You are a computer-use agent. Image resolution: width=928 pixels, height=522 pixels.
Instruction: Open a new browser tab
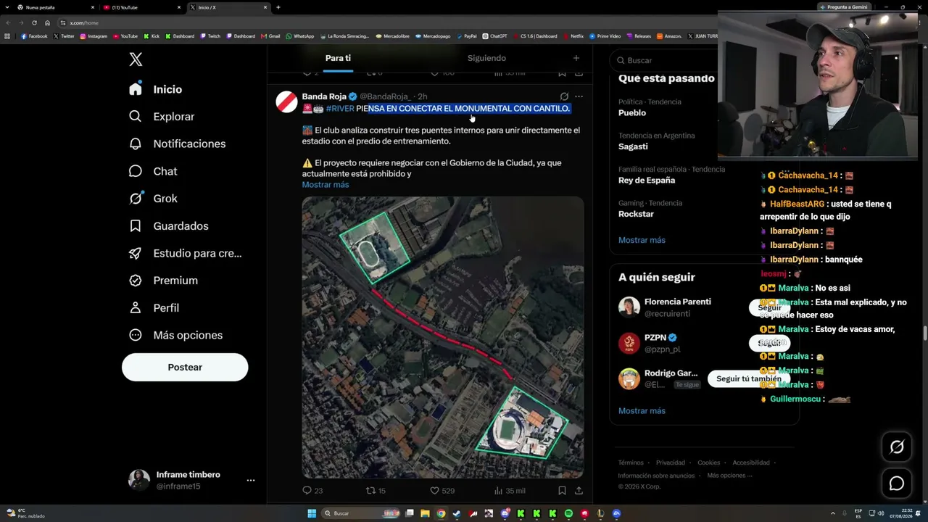point(278,7)
